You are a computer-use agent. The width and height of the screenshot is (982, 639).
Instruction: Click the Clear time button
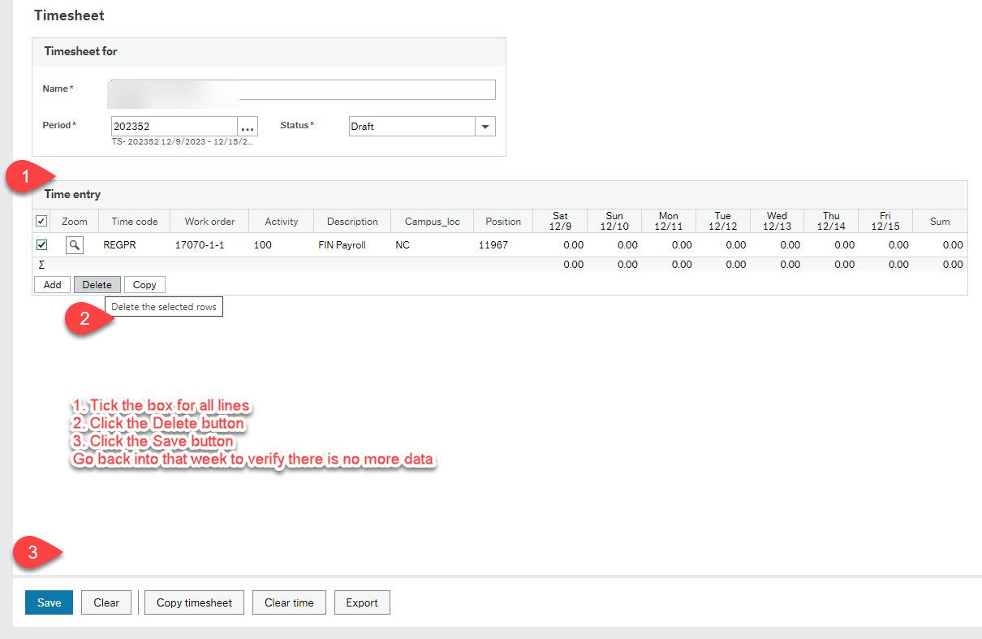point(289,602)
